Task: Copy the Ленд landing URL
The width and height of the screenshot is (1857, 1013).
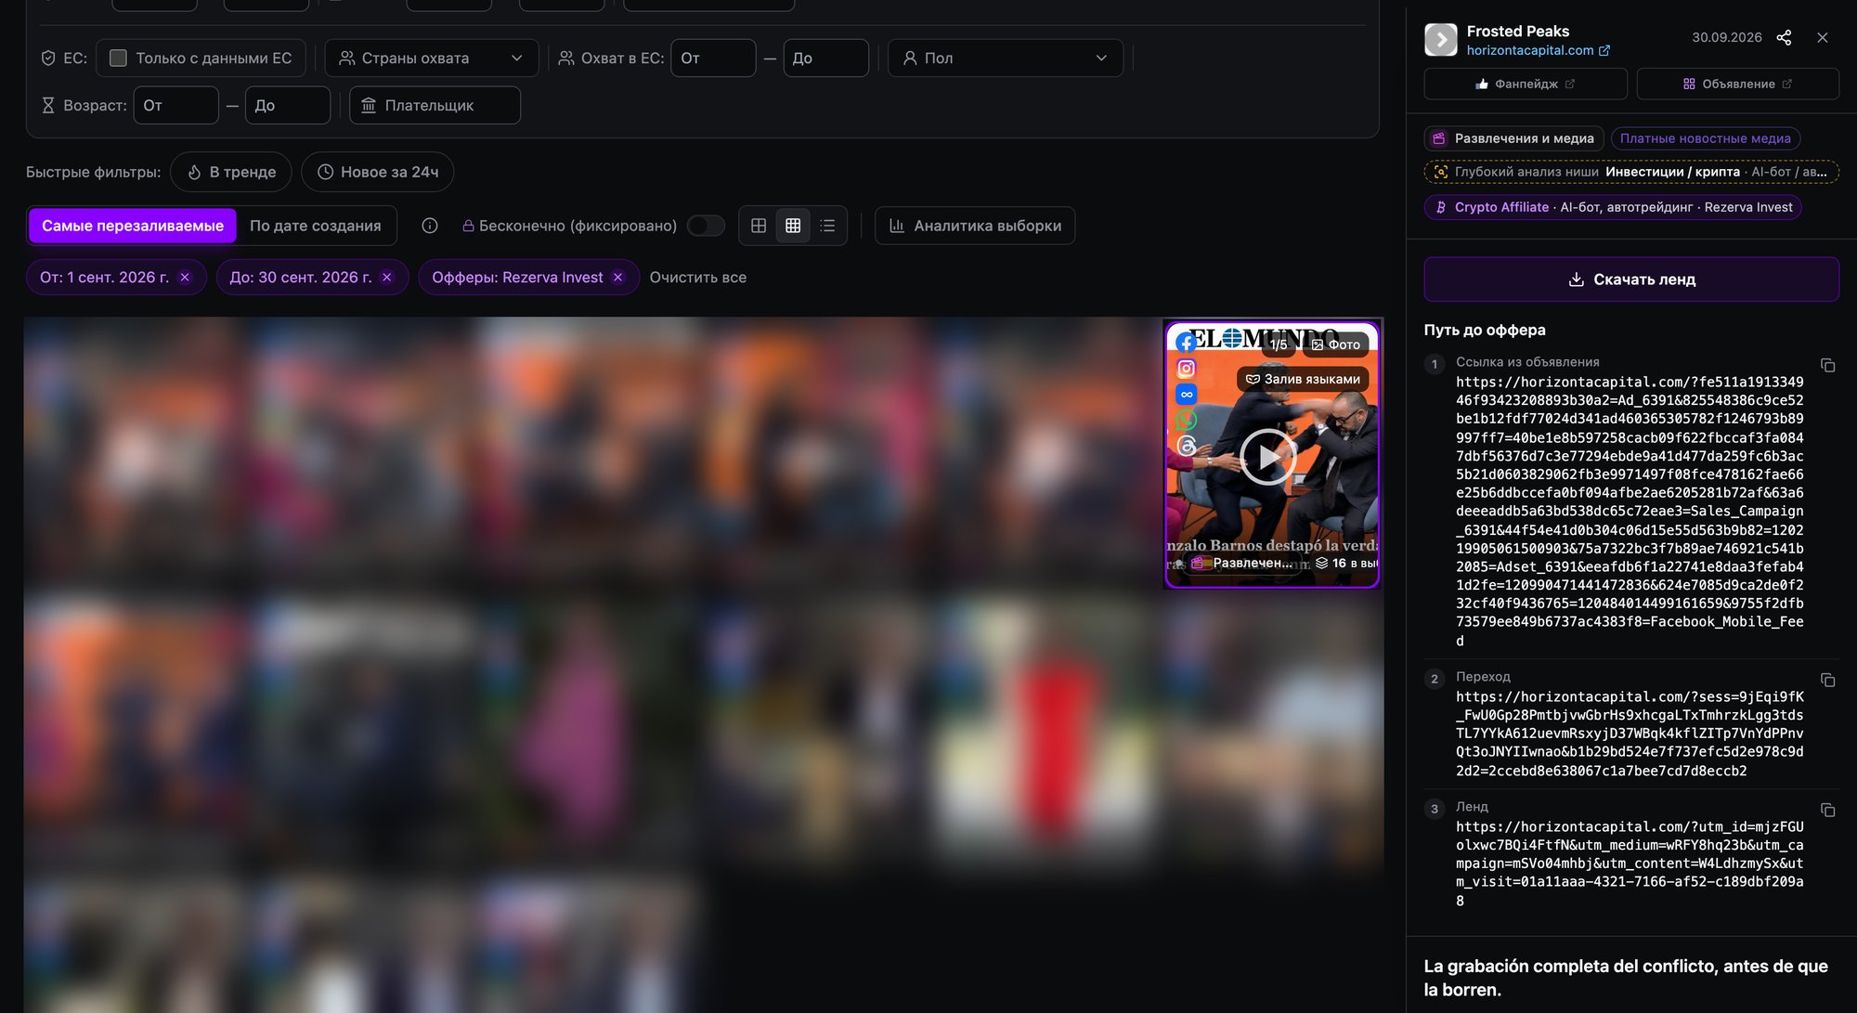Action: pos(1827,810)
